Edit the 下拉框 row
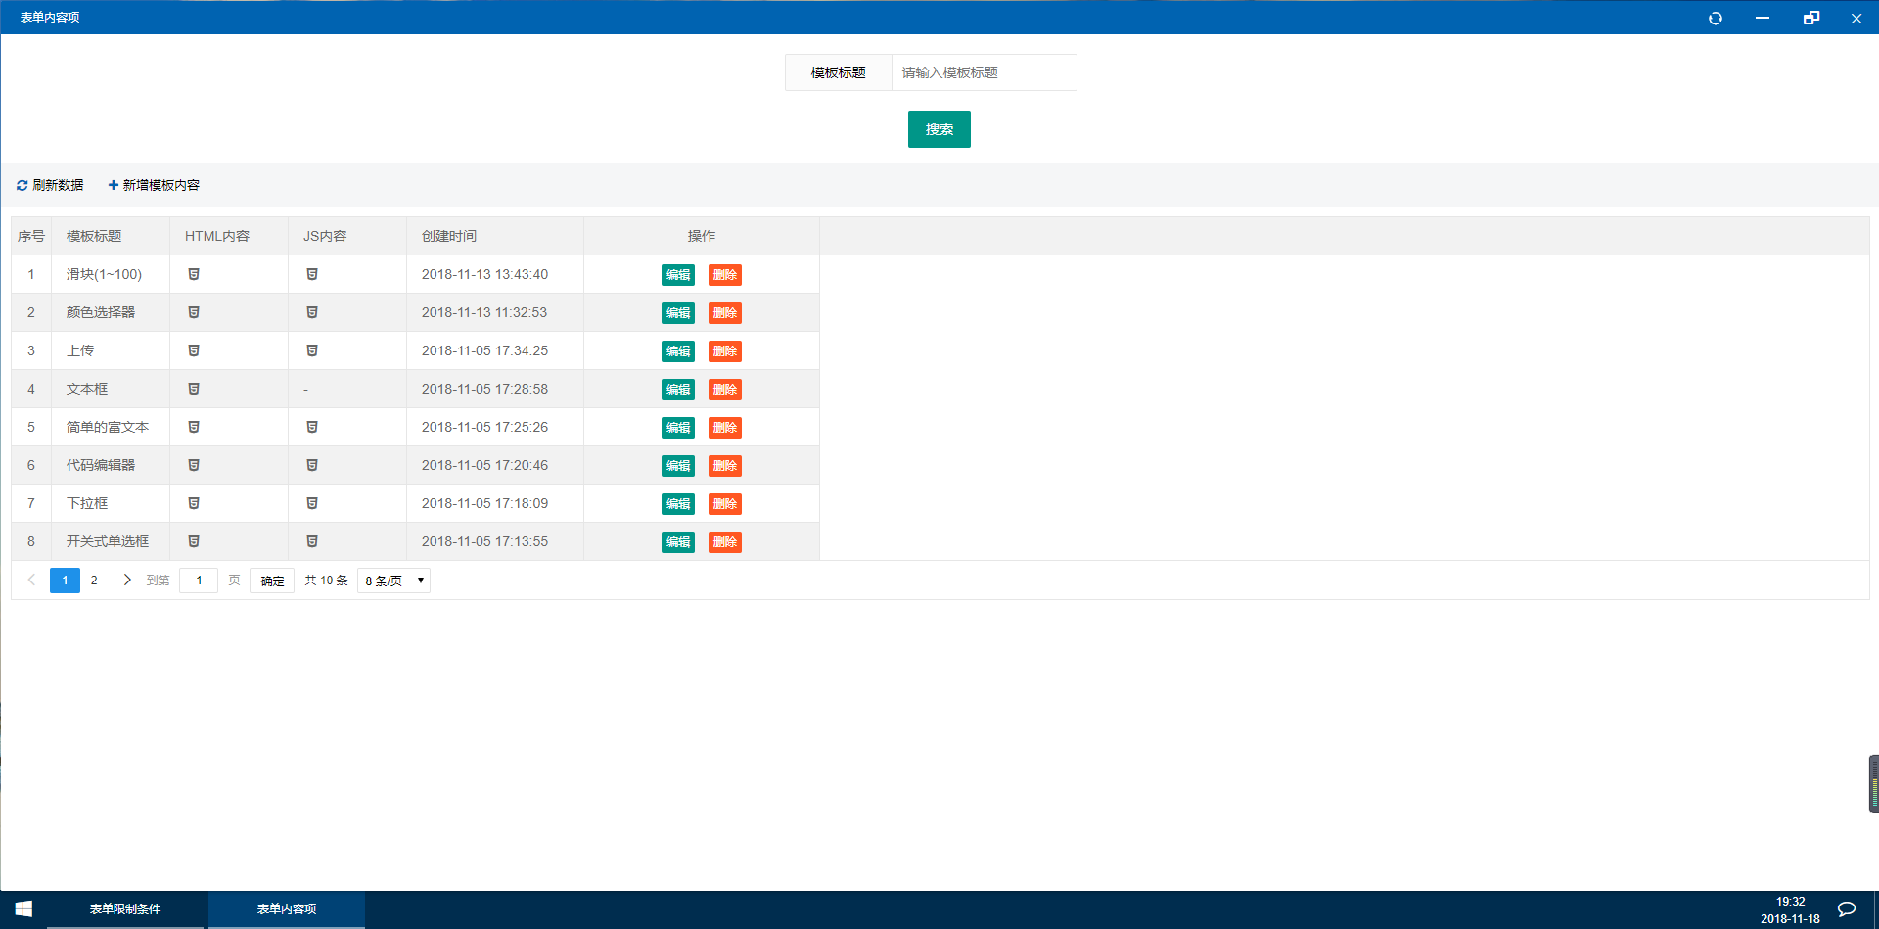 [678, 504]
